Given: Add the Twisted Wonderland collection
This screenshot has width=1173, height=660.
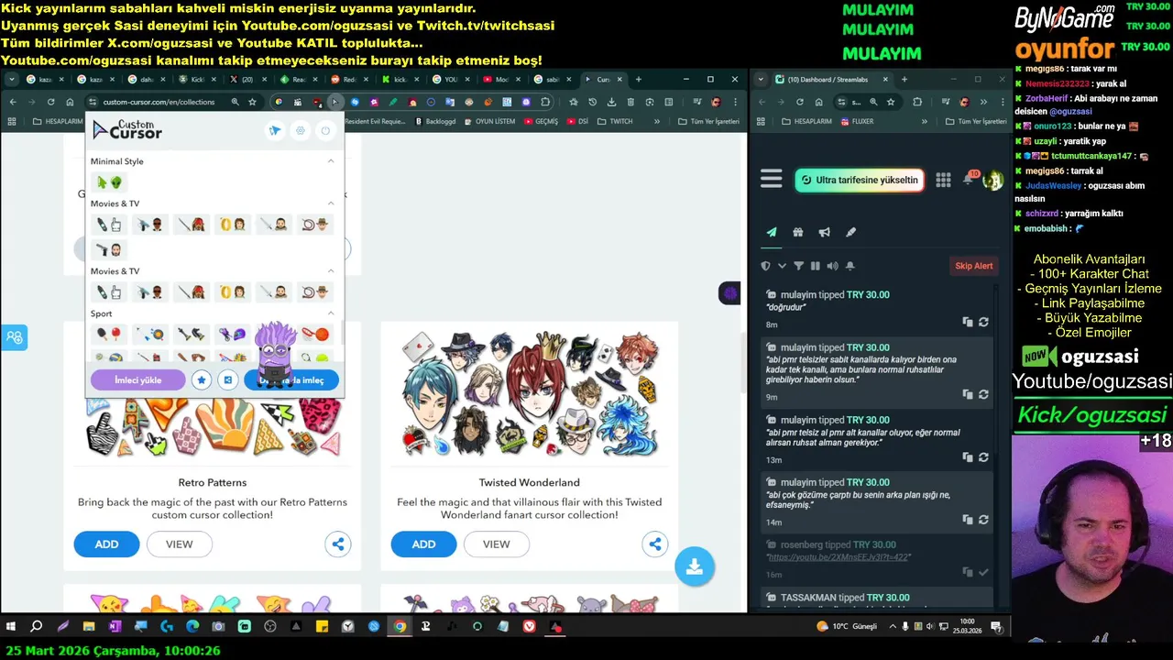Looking at the screenshot, I should (x=423, y=544).
